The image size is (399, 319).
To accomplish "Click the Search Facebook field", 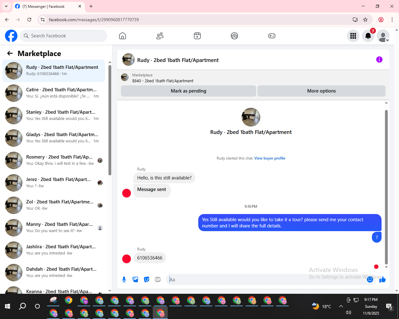I will tap(64, 36).
